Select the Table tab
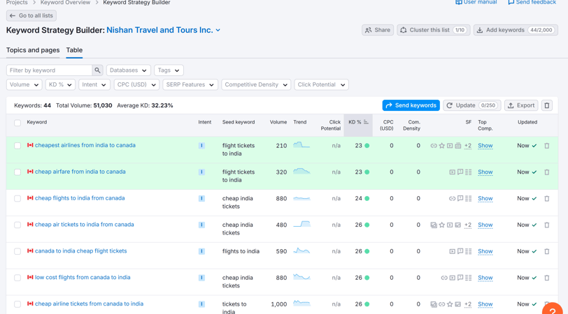The height and width of the screenshot is (314, 568). pyautogui.click(x=74, y=50)
